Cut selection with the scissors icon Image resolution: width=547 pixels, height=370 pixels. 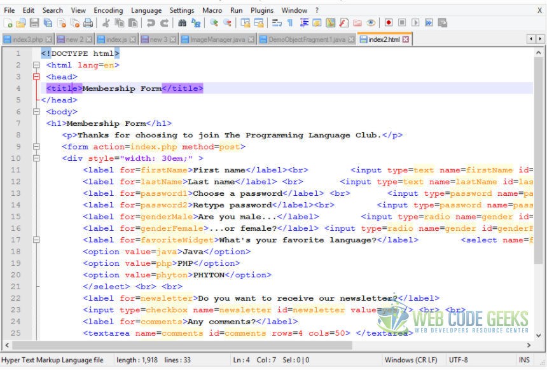coord(106,23)
